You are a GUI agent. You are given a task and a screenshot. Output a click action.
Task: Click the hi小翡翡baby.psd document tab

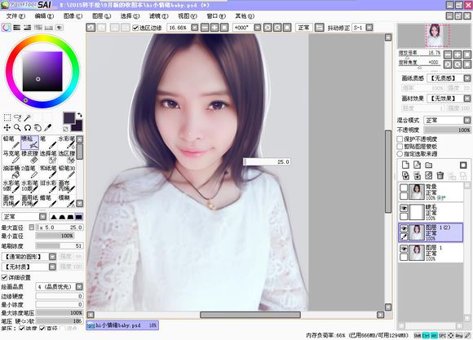click(x=122, y=325)
